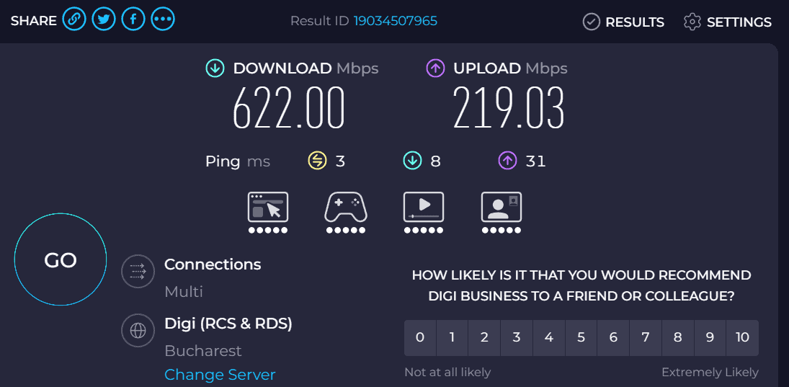Open the Results page

tap(624, 22)
